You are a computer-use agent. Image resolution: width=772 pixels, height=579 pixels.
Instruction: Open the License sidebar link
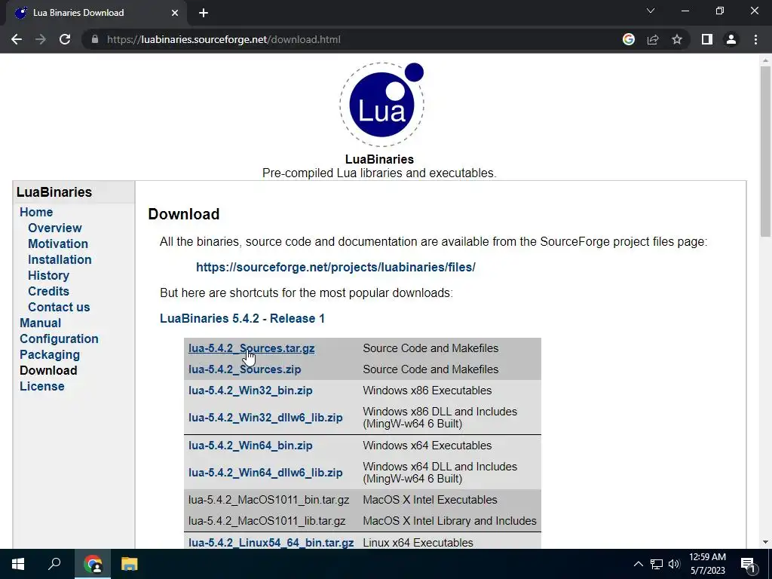(x=42, y=386)
